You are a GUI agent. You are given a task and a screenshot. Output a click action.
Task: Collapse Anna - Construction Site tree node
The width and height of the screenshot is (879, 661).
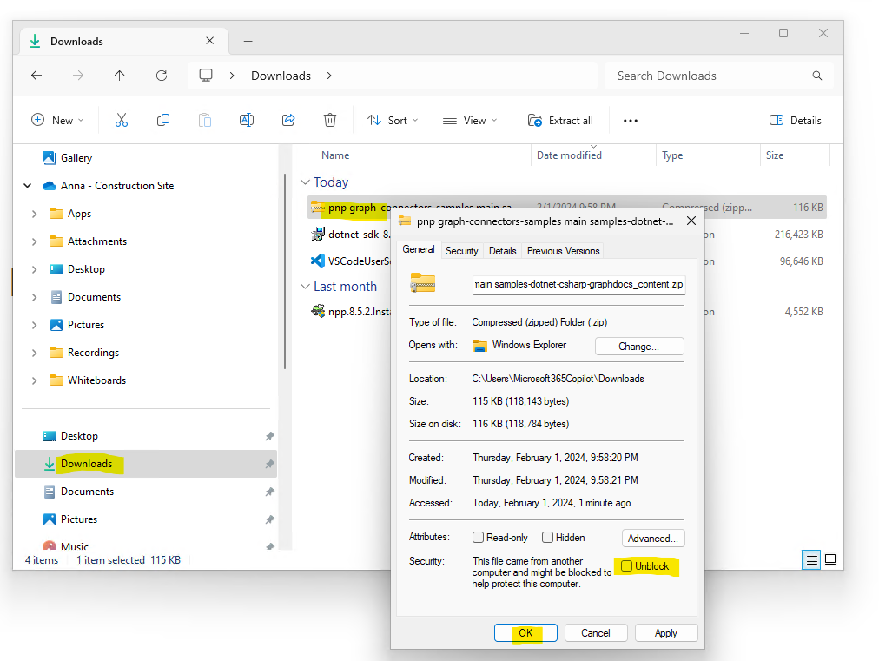28,186
